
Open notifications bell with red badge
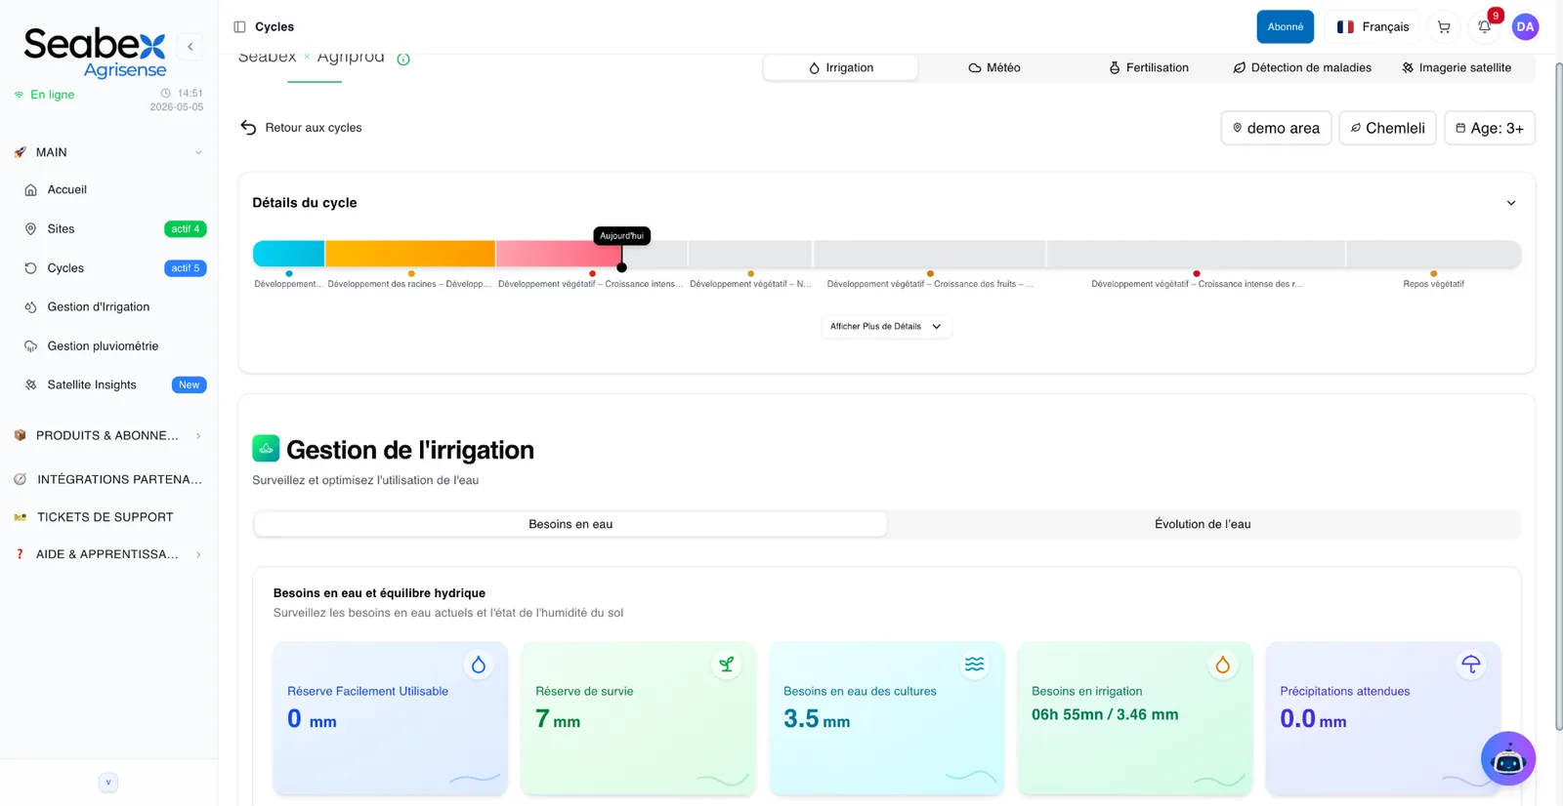[1485, 27]
